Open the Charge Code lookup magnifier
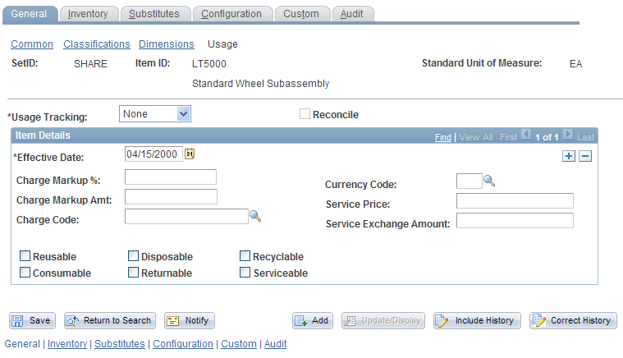 [255, 216]
